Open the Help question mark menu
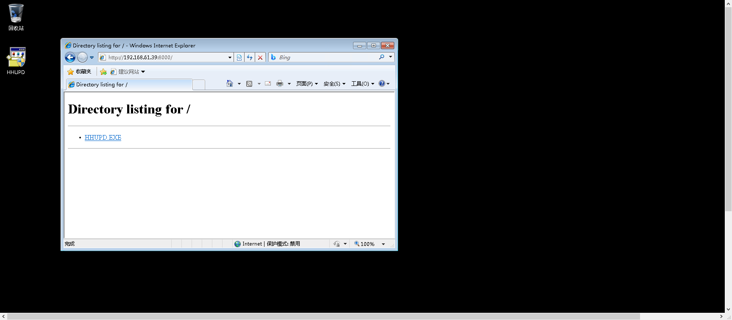The width and height of the screenshot is (732, 320). (x=384, y=84)
